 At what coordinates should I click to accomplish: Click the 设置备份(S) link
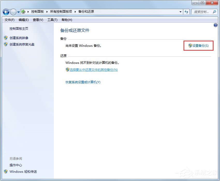click(200, 46)
